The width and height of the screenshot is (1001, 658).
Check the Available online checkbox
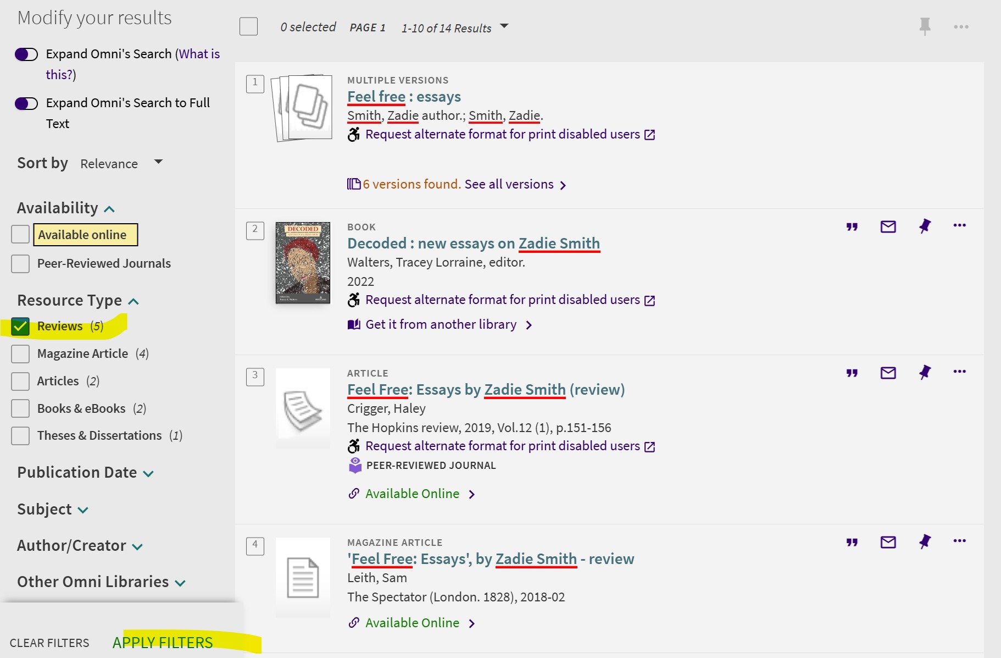[20, 234]
